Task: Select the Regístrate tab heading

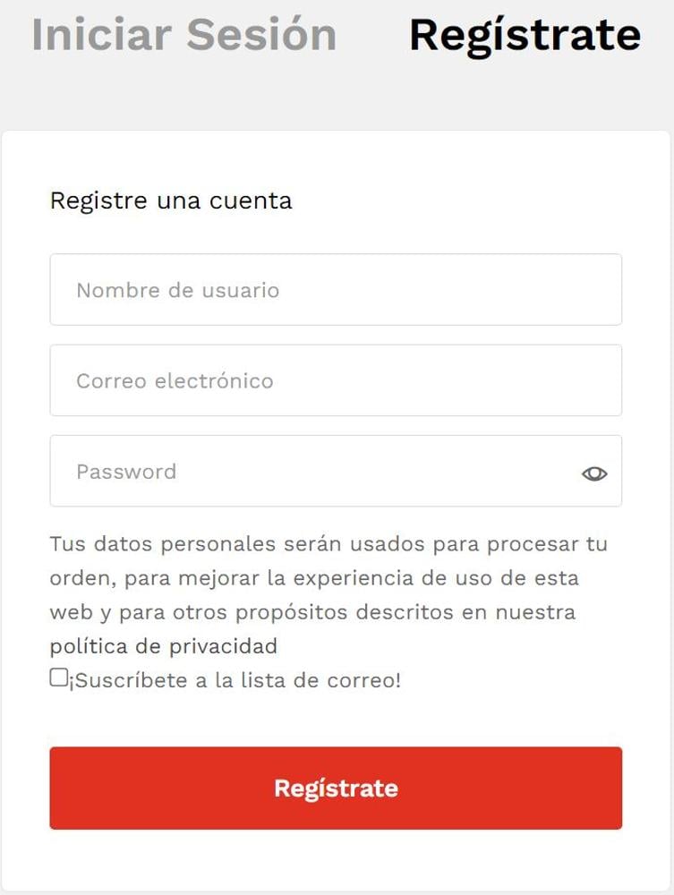Action: click(x=525, y=36)
